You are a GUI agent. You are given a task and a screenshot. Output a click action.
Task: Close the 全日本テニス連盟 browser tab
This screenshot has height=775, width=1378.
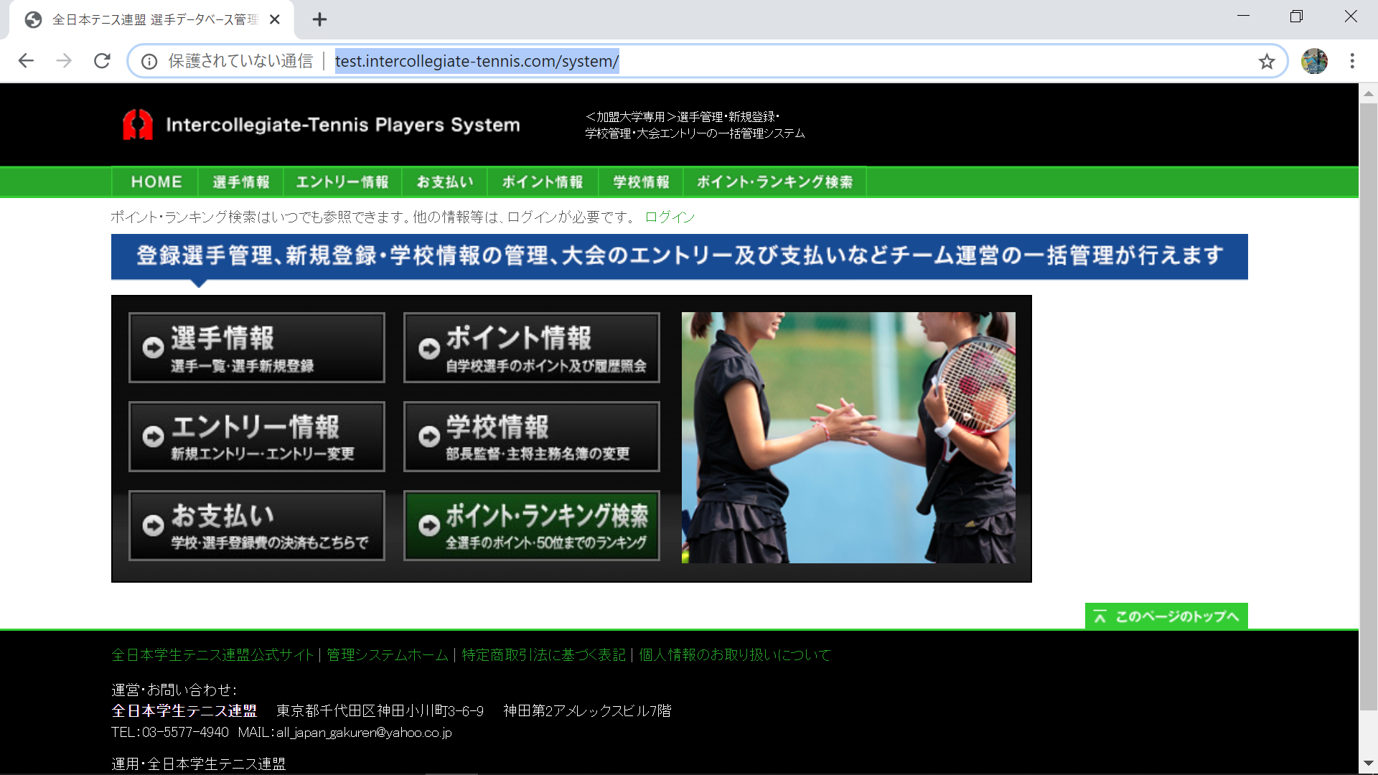274,19
